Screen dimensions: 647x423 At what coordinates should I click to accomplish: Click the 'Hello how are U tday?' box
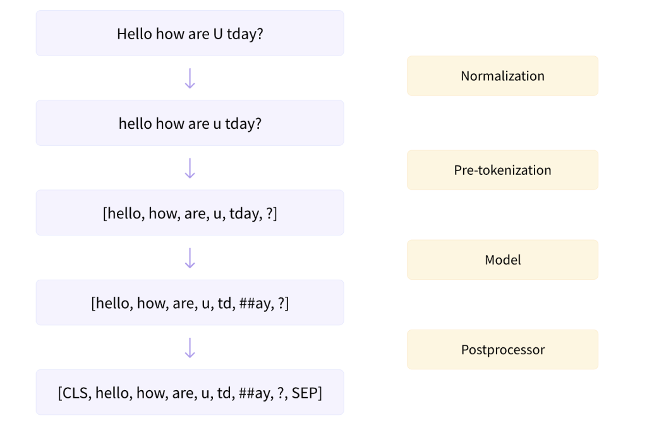tap(190, 33)
